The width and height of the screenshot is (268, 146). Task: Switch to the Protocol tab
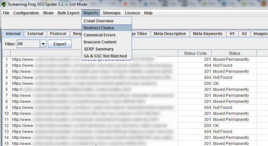(58, 34)
